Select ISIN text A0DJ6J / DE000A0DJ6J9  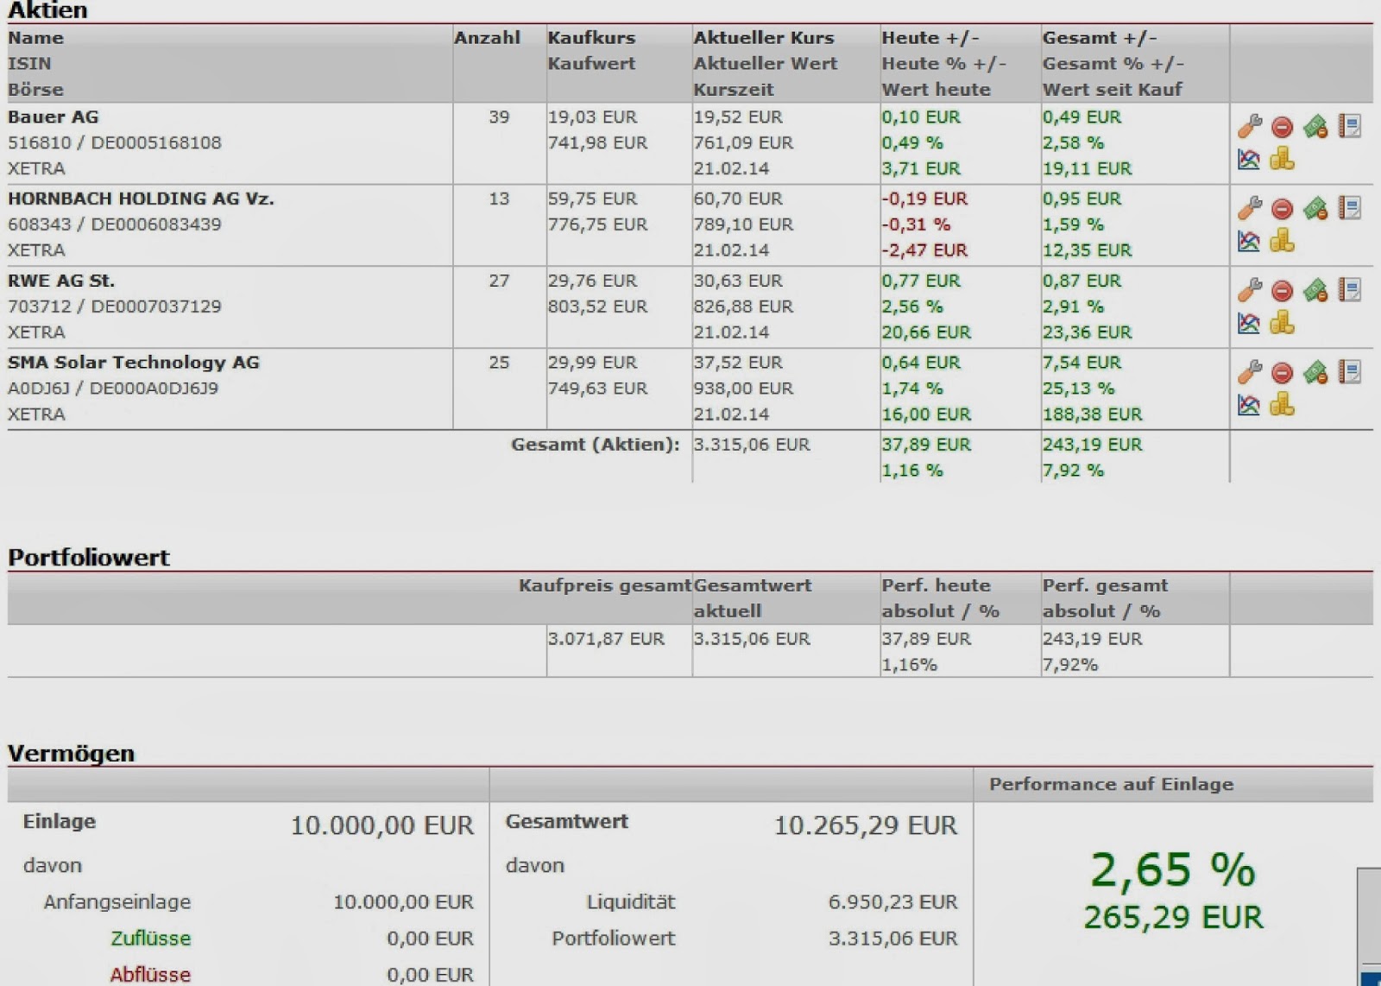point(113,389)
